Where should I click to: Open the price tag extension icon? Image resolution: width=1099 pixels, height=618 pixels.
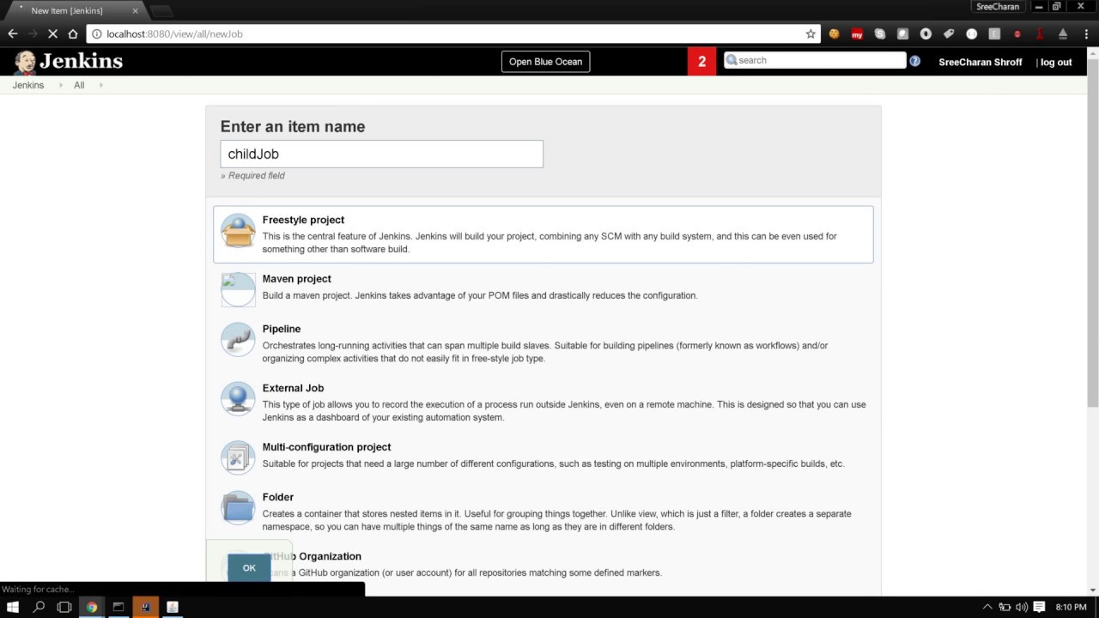coord(949,33)
